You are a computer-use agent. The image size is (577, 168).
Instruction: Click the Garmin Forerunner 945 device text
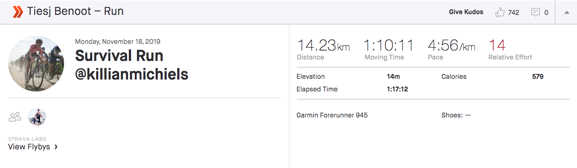(332, 115)
